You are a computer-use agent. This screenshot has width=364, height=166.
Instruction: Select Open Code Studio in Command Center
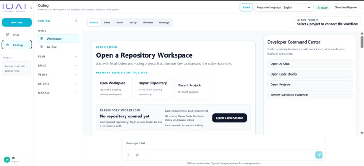click(x=310, y=74)
